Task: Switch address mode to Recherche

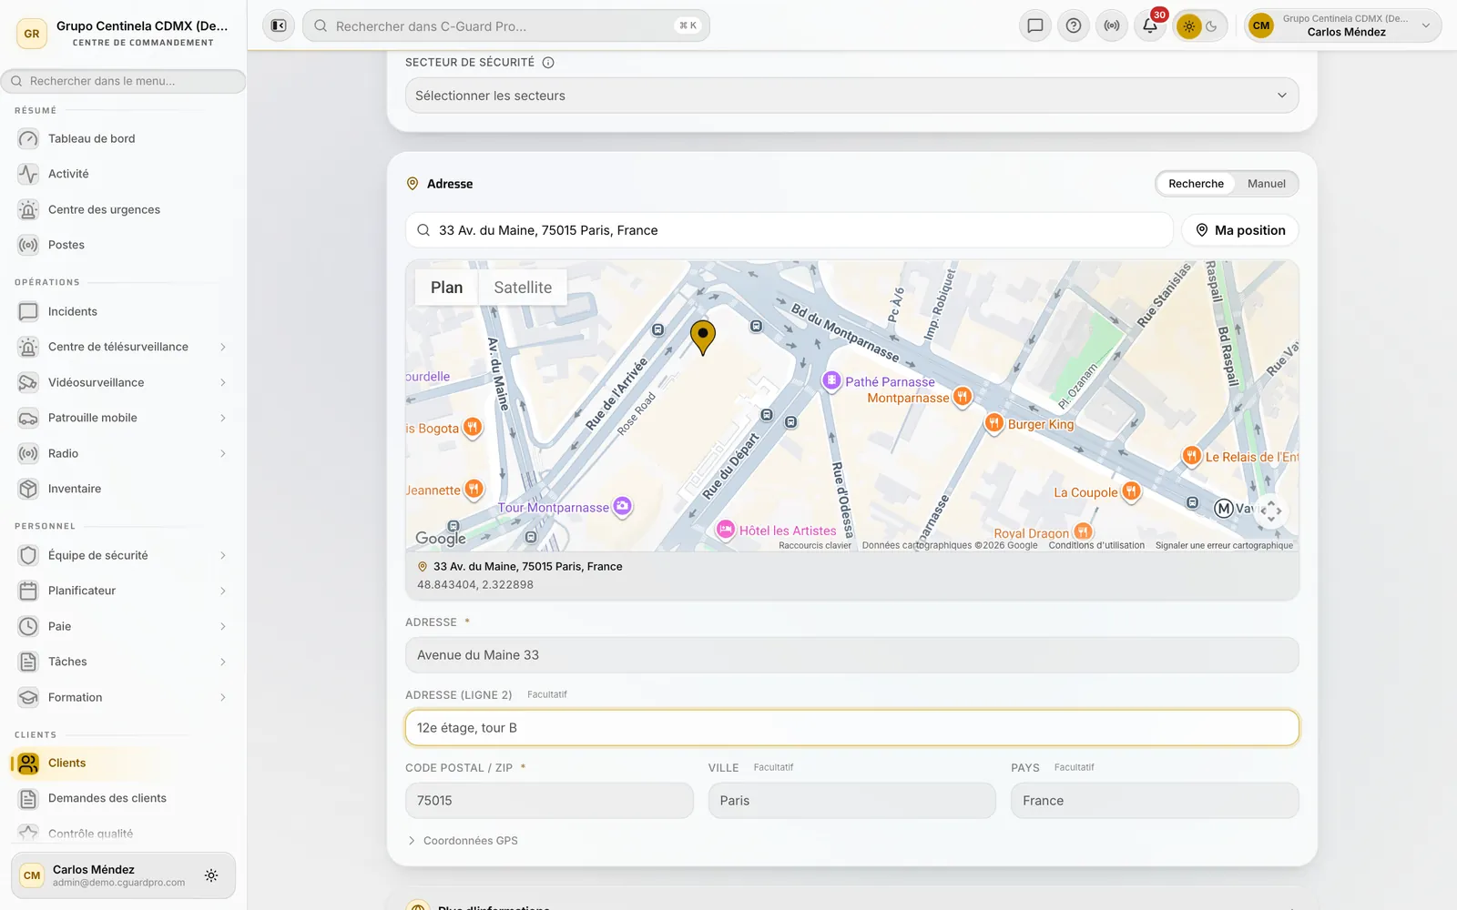Action: coord(1196,184)
